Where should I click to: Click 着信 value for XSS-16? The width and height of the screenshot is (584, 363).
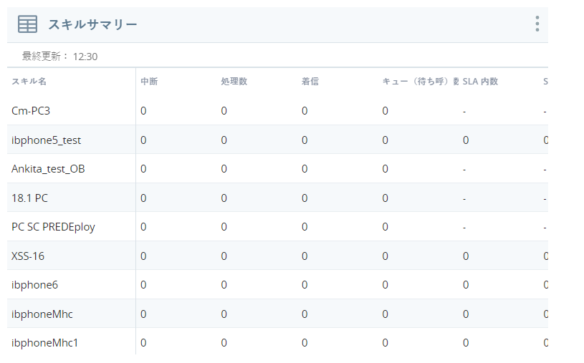(x=305, y=256)
